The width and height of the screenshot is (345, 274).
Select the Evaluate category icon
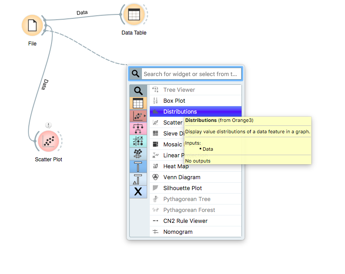[x=138, y=141]
